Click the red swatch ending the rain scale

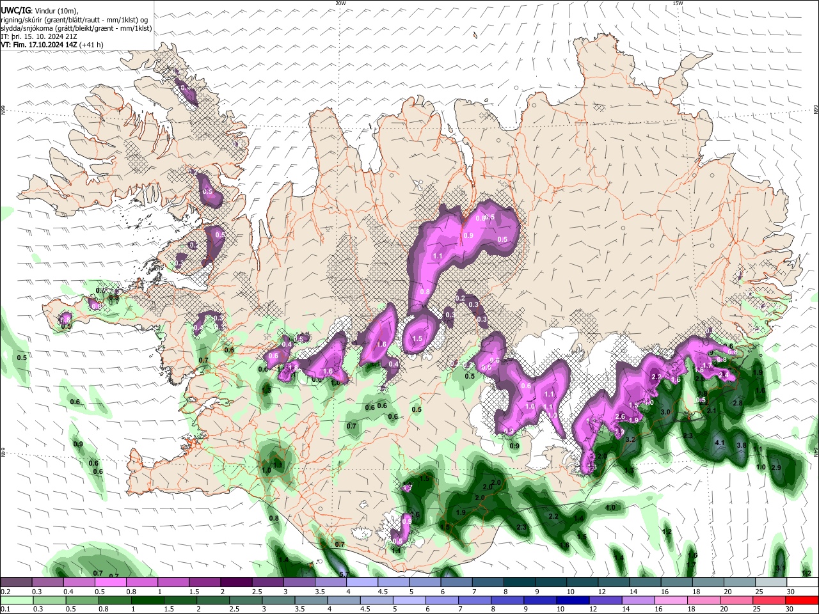[x=802, y=601]
